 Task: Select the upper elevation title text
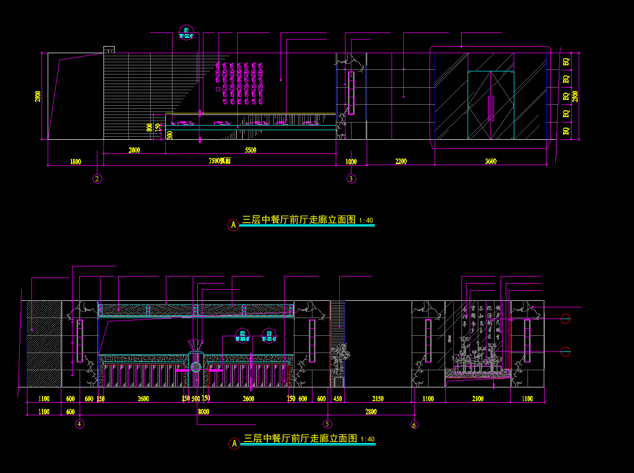point(299,220)
